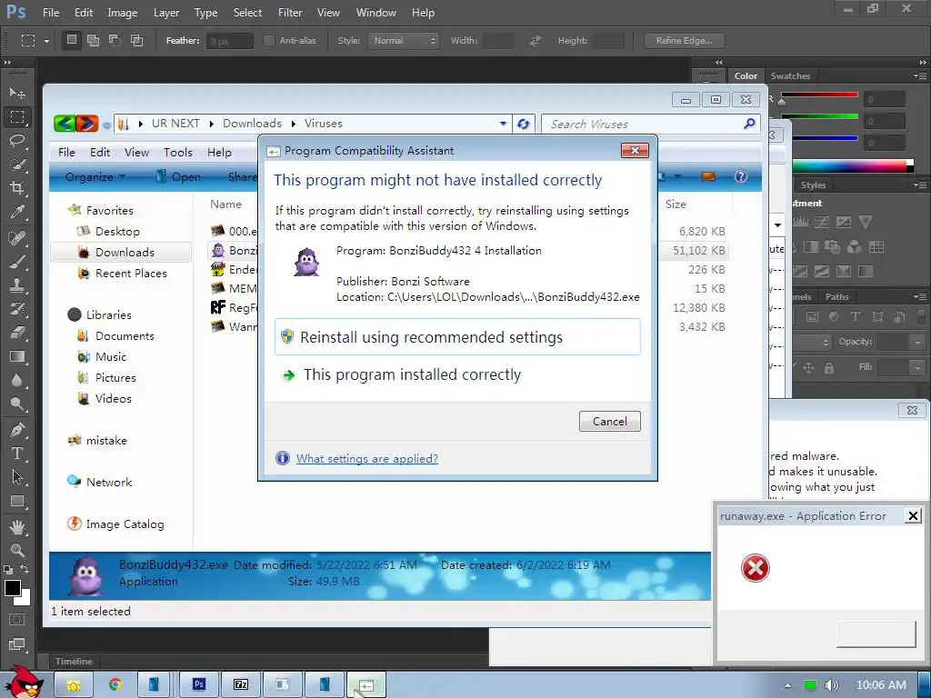This screenshot has width=931, height=698.
Task: Add a Vibrance adjustment triangle icon
Action: [866, 222]
